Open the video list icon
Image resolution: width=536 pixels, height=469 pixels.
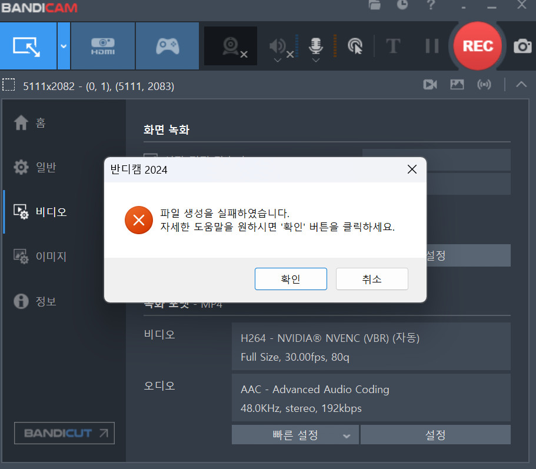(x=430, y=84)
